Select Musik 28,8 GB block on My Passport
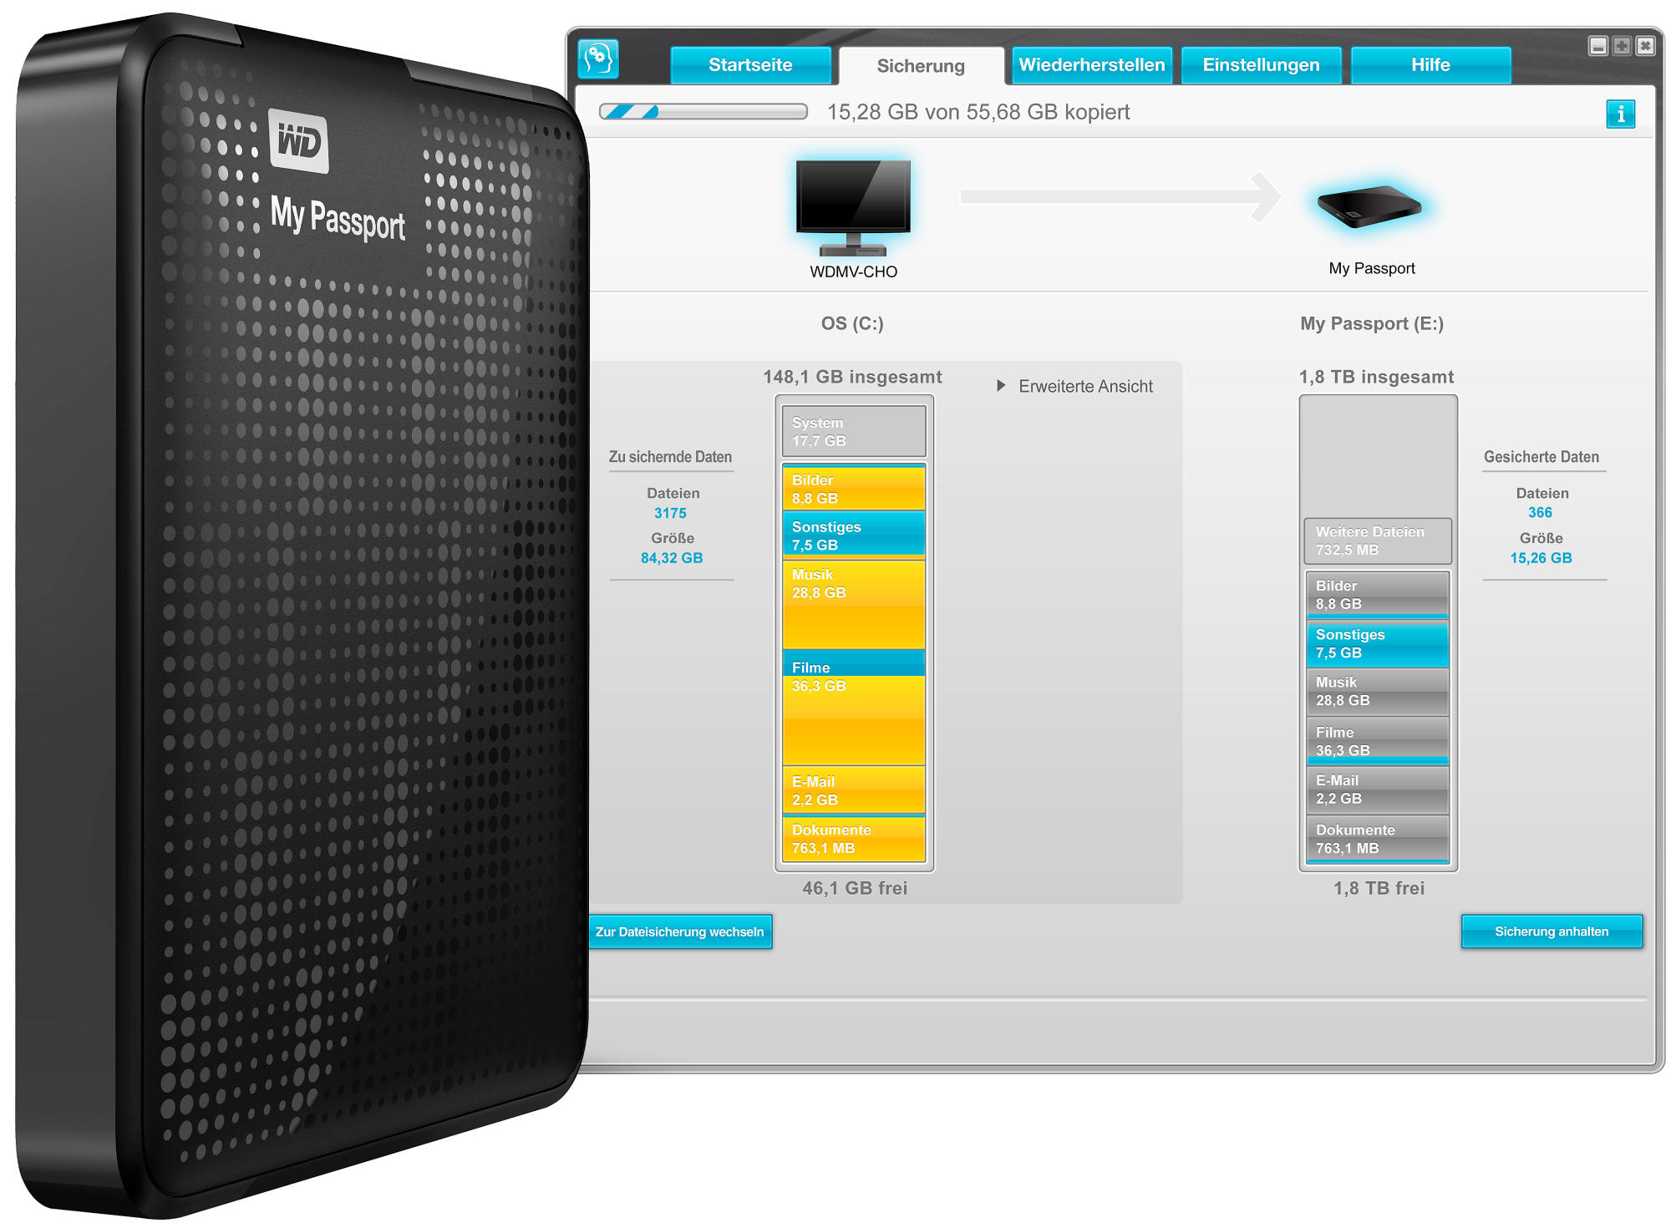Screen dimensions: 1671x1228 click(x=1378, y=692)
